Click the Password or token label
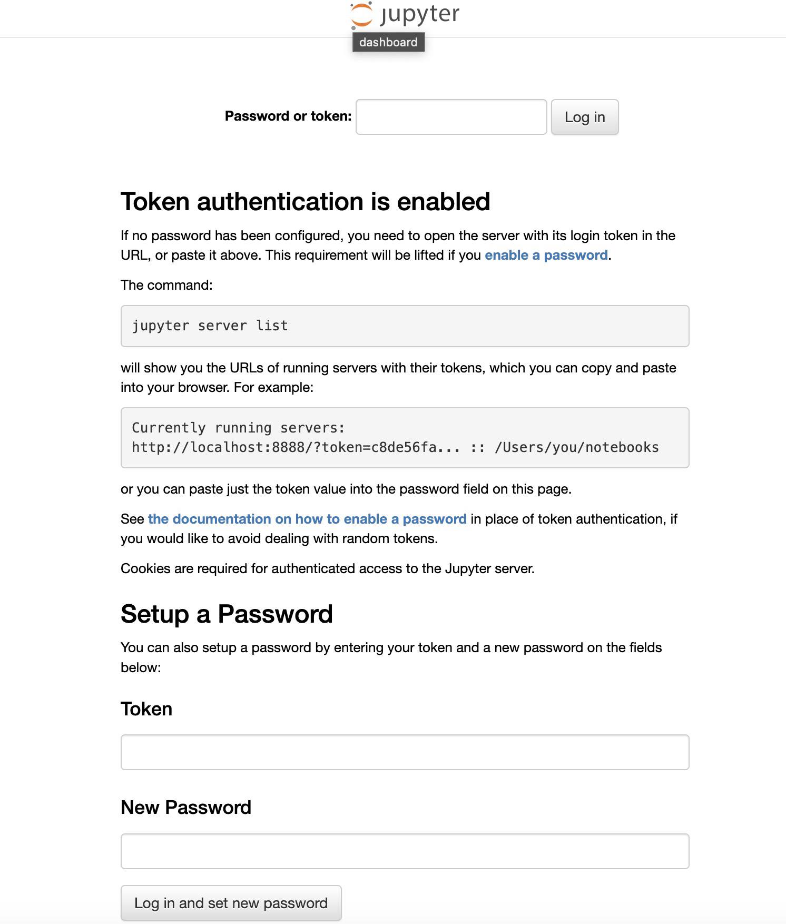786x924 pixels. [288, 116]
